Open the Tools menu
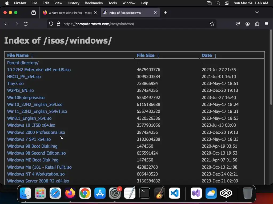Screen dimensions: 273x204 113,3
